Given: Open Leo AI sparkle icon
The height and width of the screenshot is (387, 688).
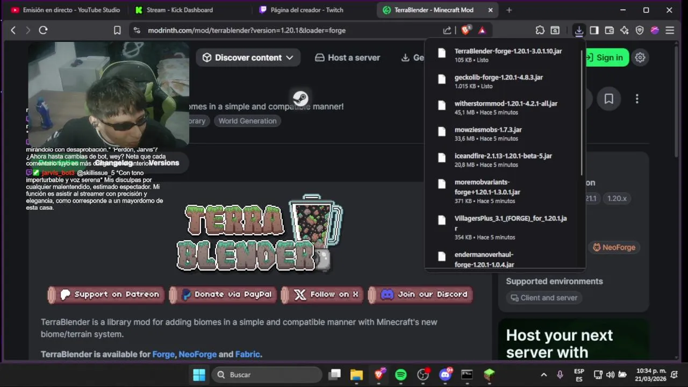Looking at the screenshot, I should (x=624, y=31).
